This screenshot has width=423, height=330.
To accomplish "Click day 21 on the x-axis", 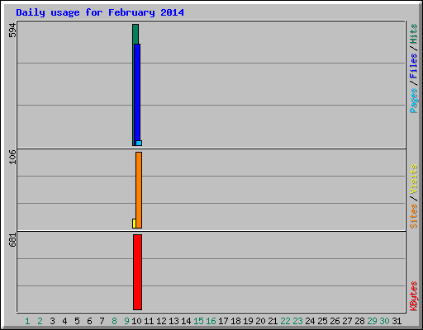I will [273, 321].
